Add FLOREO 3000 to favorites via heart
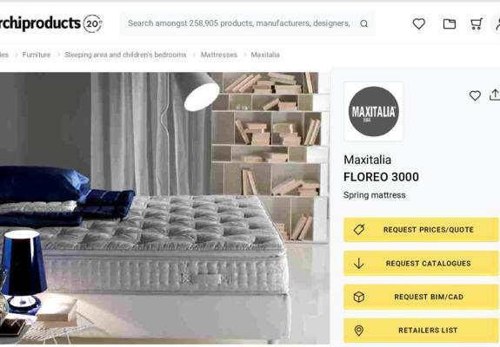The height and width of the screenshot is (347, 500). click(475, 95)
